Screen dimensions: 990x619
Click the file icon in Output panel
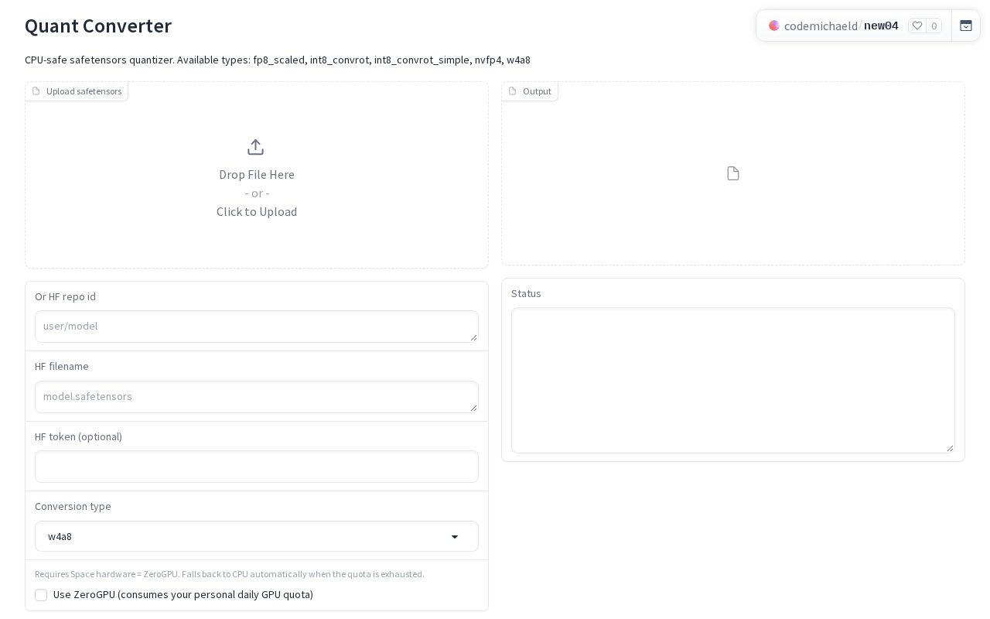[733, 173]
